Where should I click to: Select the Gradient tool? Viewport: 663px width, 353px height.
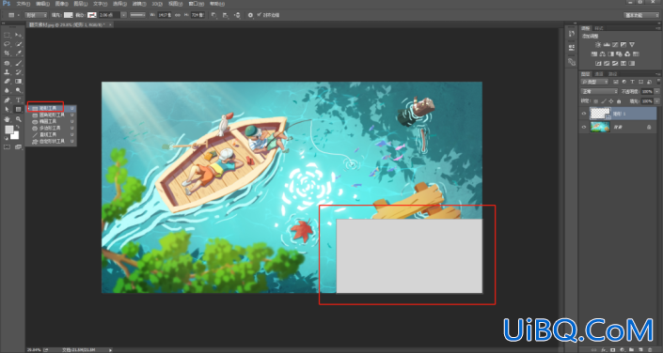pos(18,81)
